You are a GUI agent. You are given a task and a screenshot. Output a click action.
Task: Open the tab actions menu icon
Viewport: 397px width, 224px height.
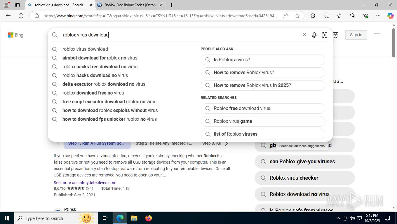pos(18,5)
